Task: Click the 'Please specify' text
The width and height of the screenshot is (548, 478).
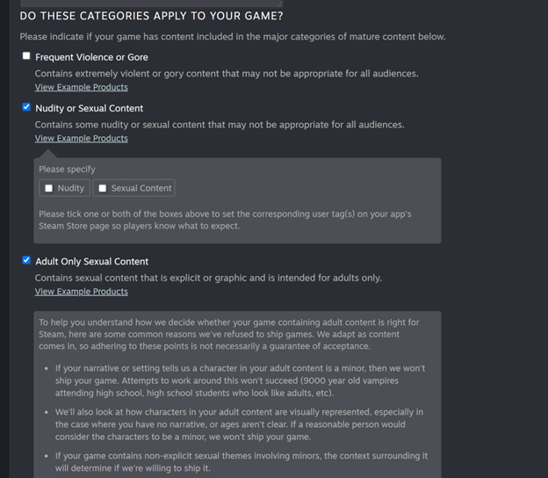Action: [67, 169]
